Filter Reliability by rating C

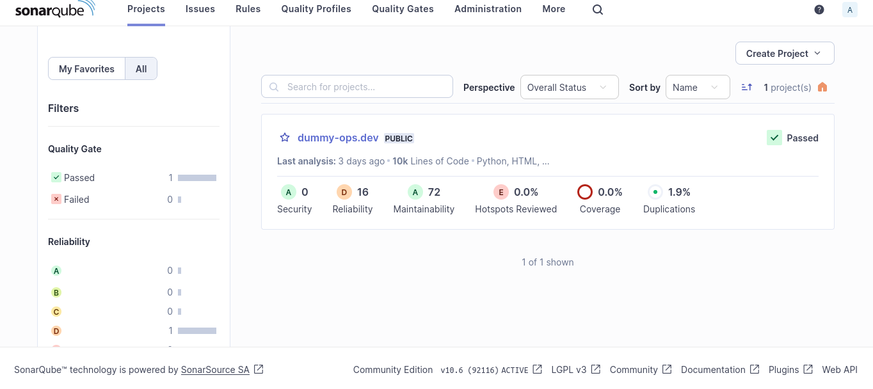pos(134,312)
